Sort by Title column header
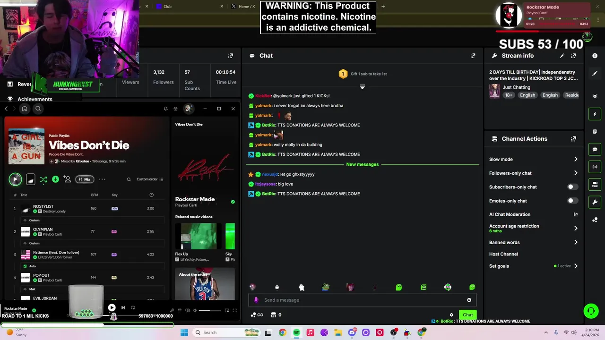This screenshot has height=340, width=605. tap(24, 195)
